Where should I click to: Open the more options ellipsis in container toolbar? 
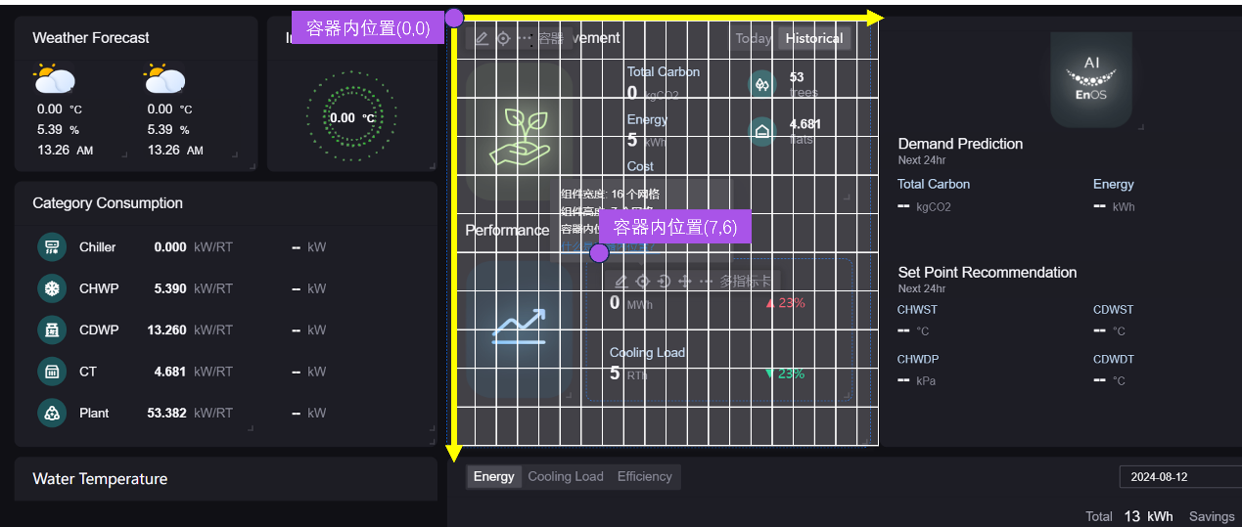[x=527, y=38]
